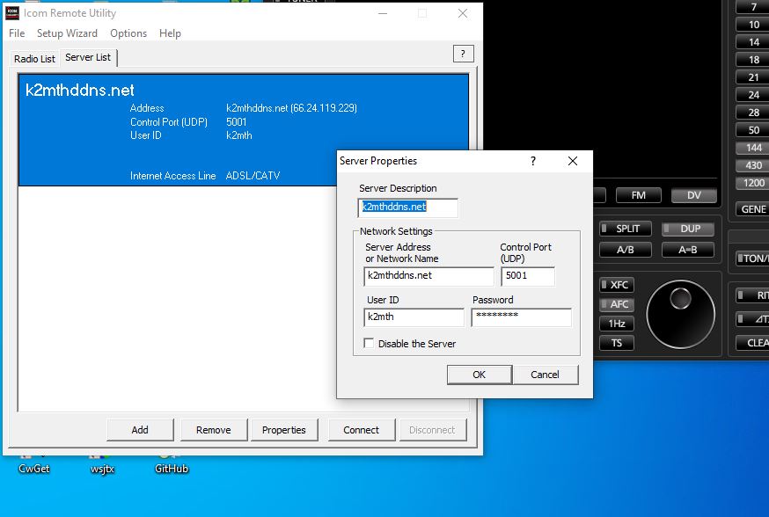Click the Server Properties help question mark
Image resolution: width=769 pixels, height=517 pixels.
[533, 161]
